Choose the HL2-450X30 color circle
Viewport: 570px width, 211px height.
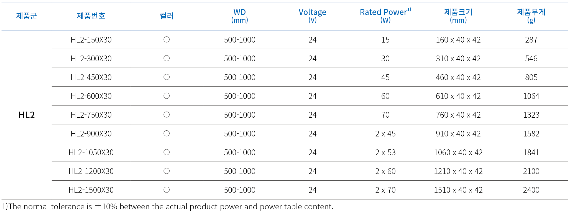[x=167, y=77]
